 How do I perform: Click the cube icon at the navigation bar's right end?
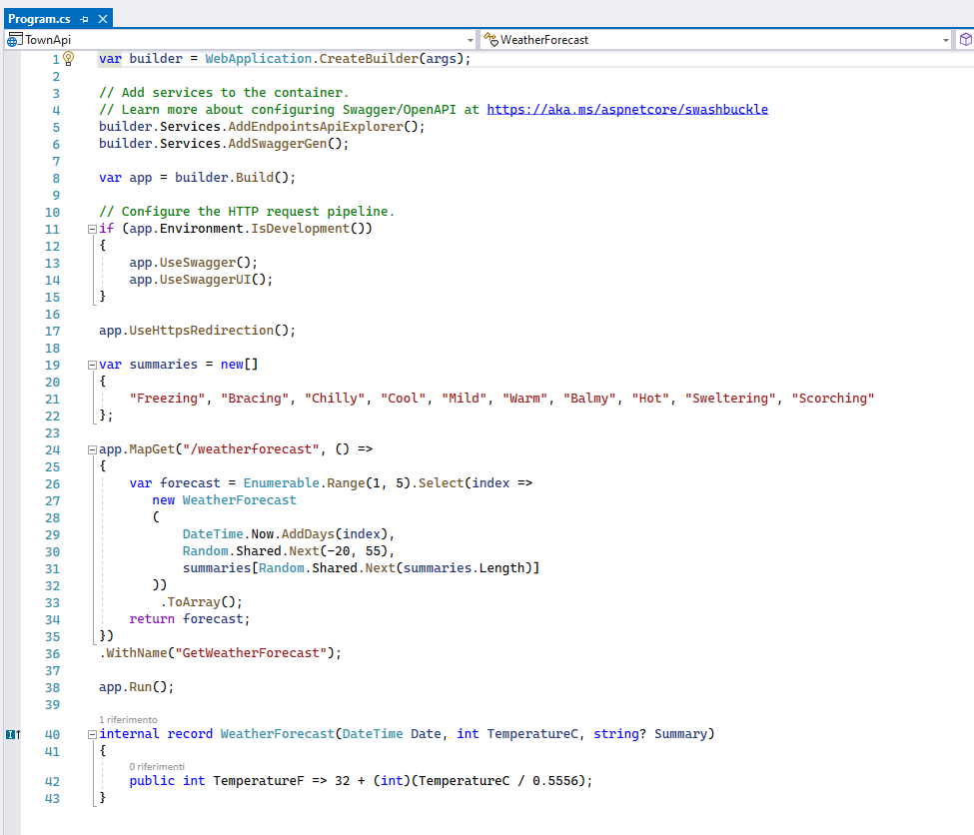(x=965, y=40)
